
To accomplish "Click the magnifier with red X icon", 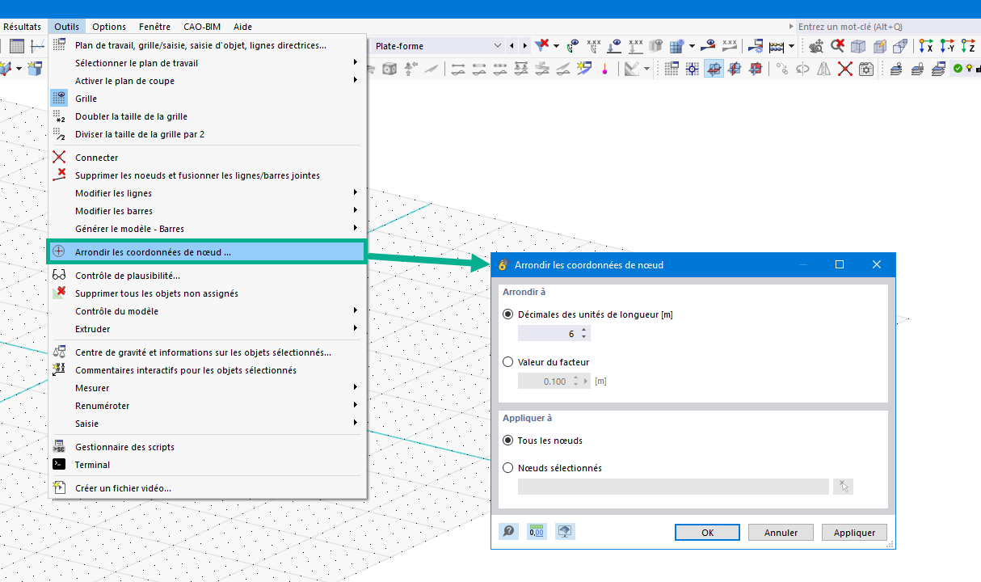I will 837,46.
